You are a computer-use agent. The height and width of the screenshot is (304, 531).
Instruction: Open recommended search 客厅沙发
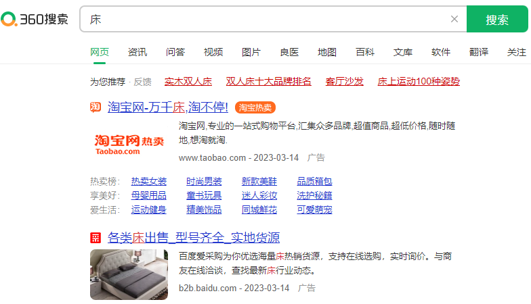pyautogui.click(x=344, y=81)
